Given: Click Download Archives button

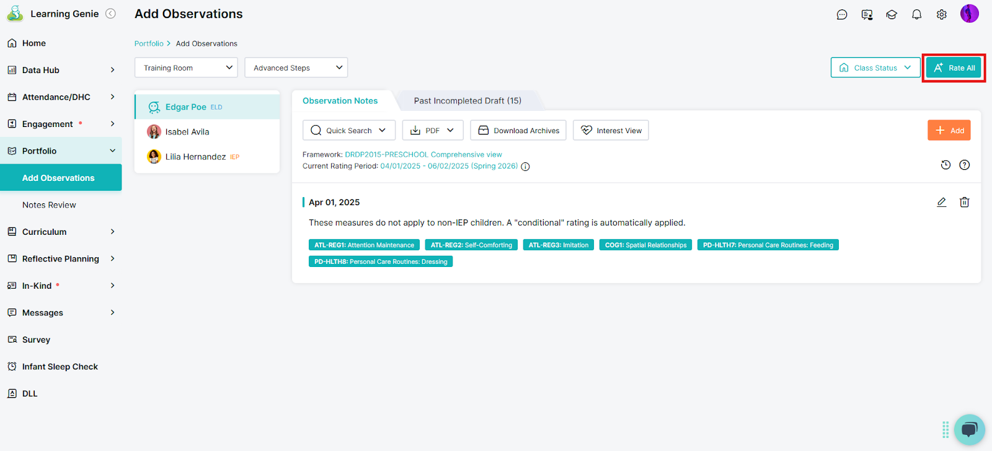Looking at the screenshot, I should coord(518,130).
